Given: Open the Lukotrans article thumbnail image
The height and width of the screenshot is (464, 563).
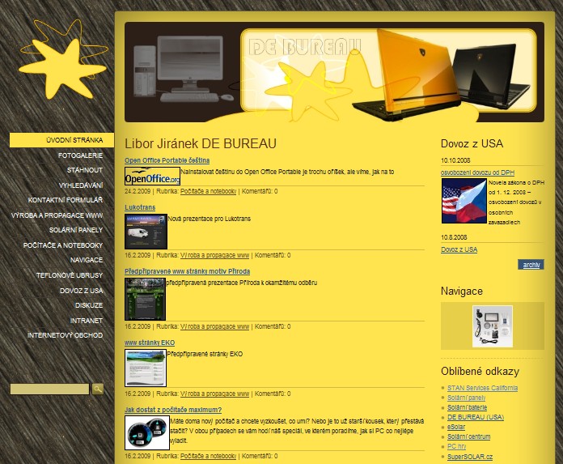Looking at the screenshot, I should point(146,231).
